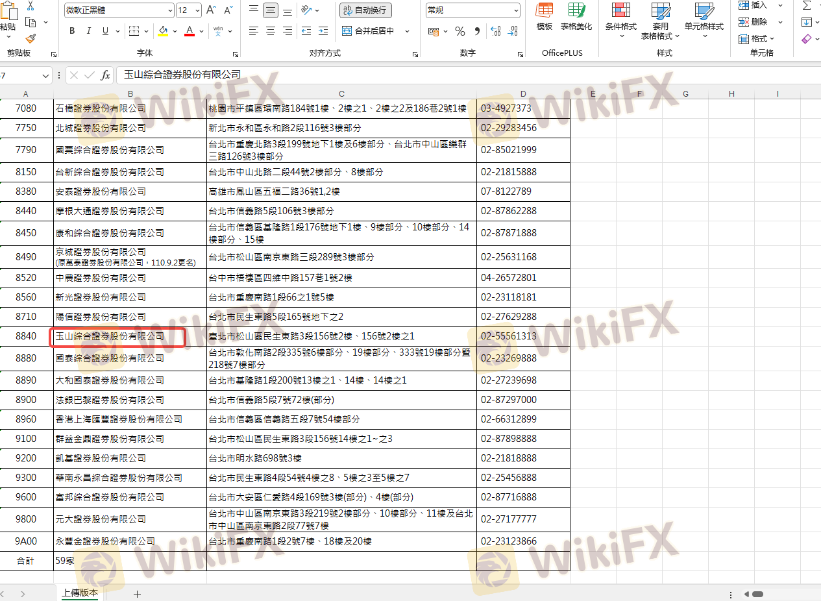Screen dimensions: 821x601
Task: Click the percent style icon
Action: click(460, 31)
